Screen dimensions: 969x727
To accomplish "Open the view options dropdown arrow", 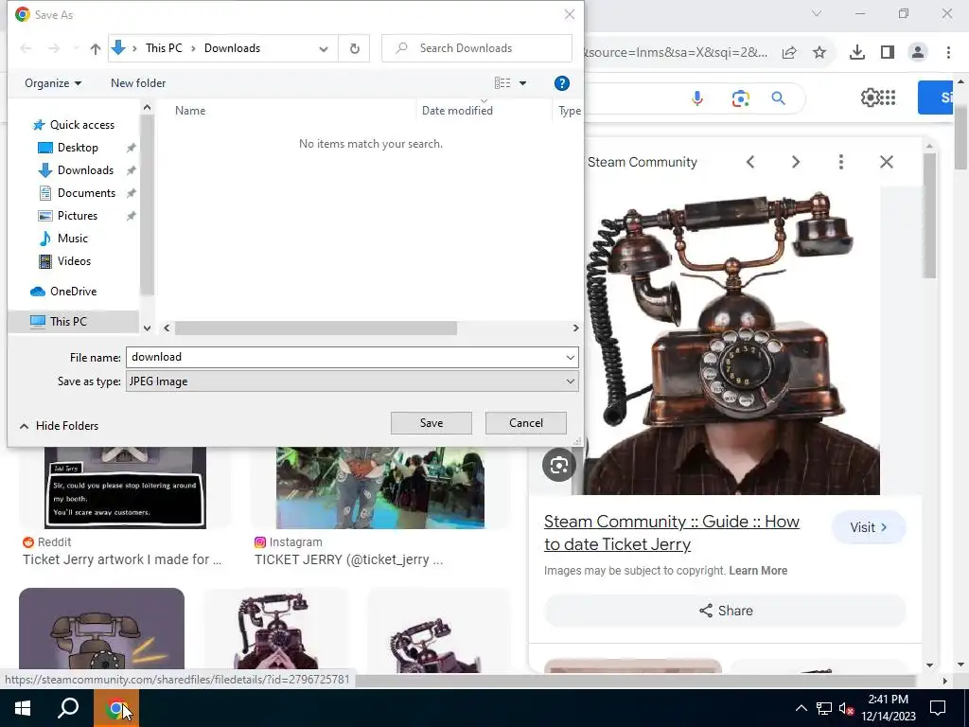I will coord(522,83).
